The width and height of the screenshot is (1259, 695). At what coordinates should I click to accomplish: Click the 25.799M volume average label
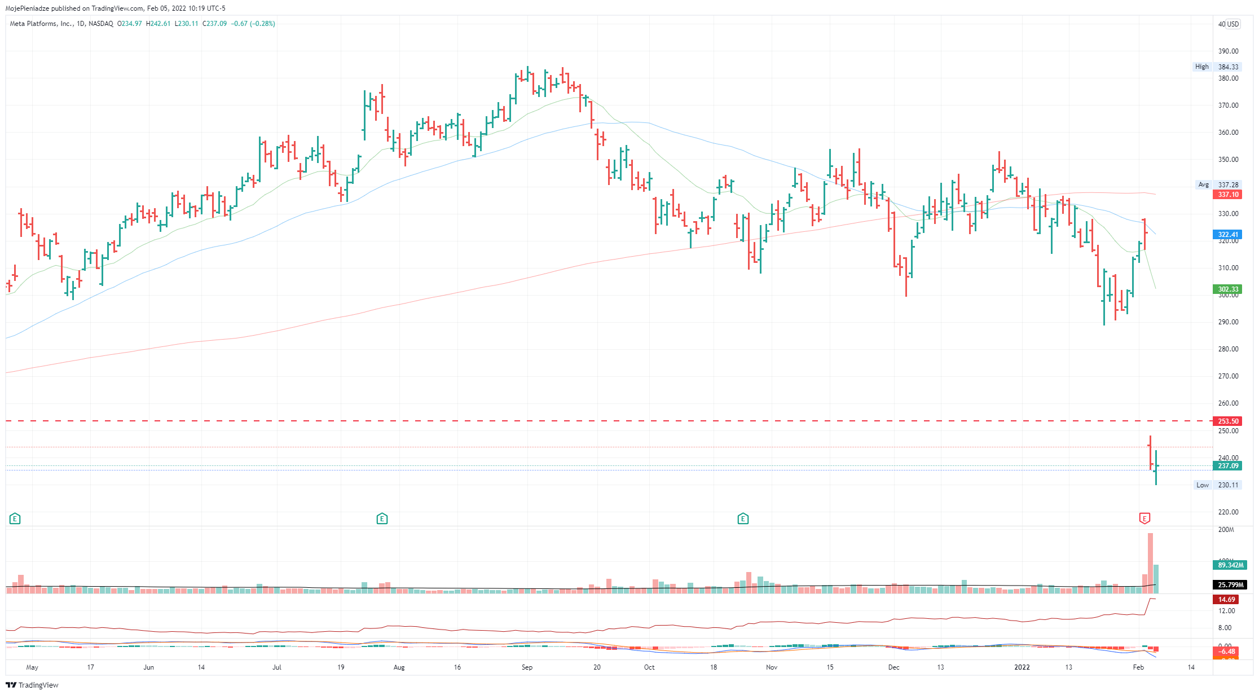click(x=1230, y=585)
